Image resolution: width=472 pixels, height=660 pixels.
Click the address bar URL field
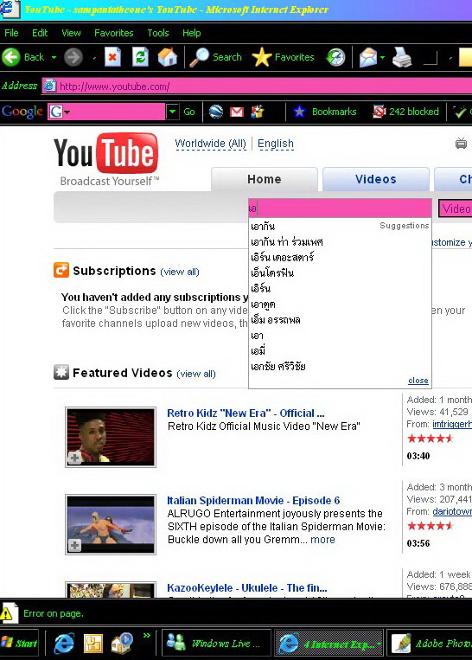(x=257, y=87)
